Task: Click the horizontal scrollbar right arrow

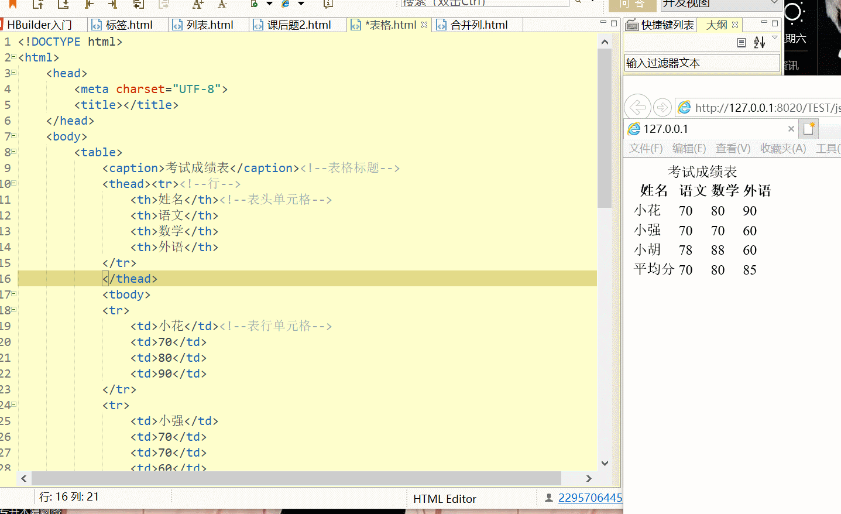Action: click(589, 478)
